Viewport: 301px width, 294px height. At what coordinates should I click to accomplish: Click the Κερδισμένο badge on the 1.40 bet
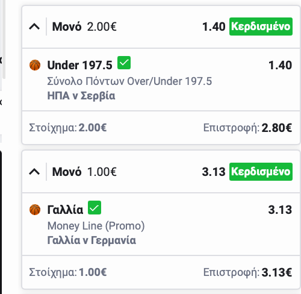(261, 27)
